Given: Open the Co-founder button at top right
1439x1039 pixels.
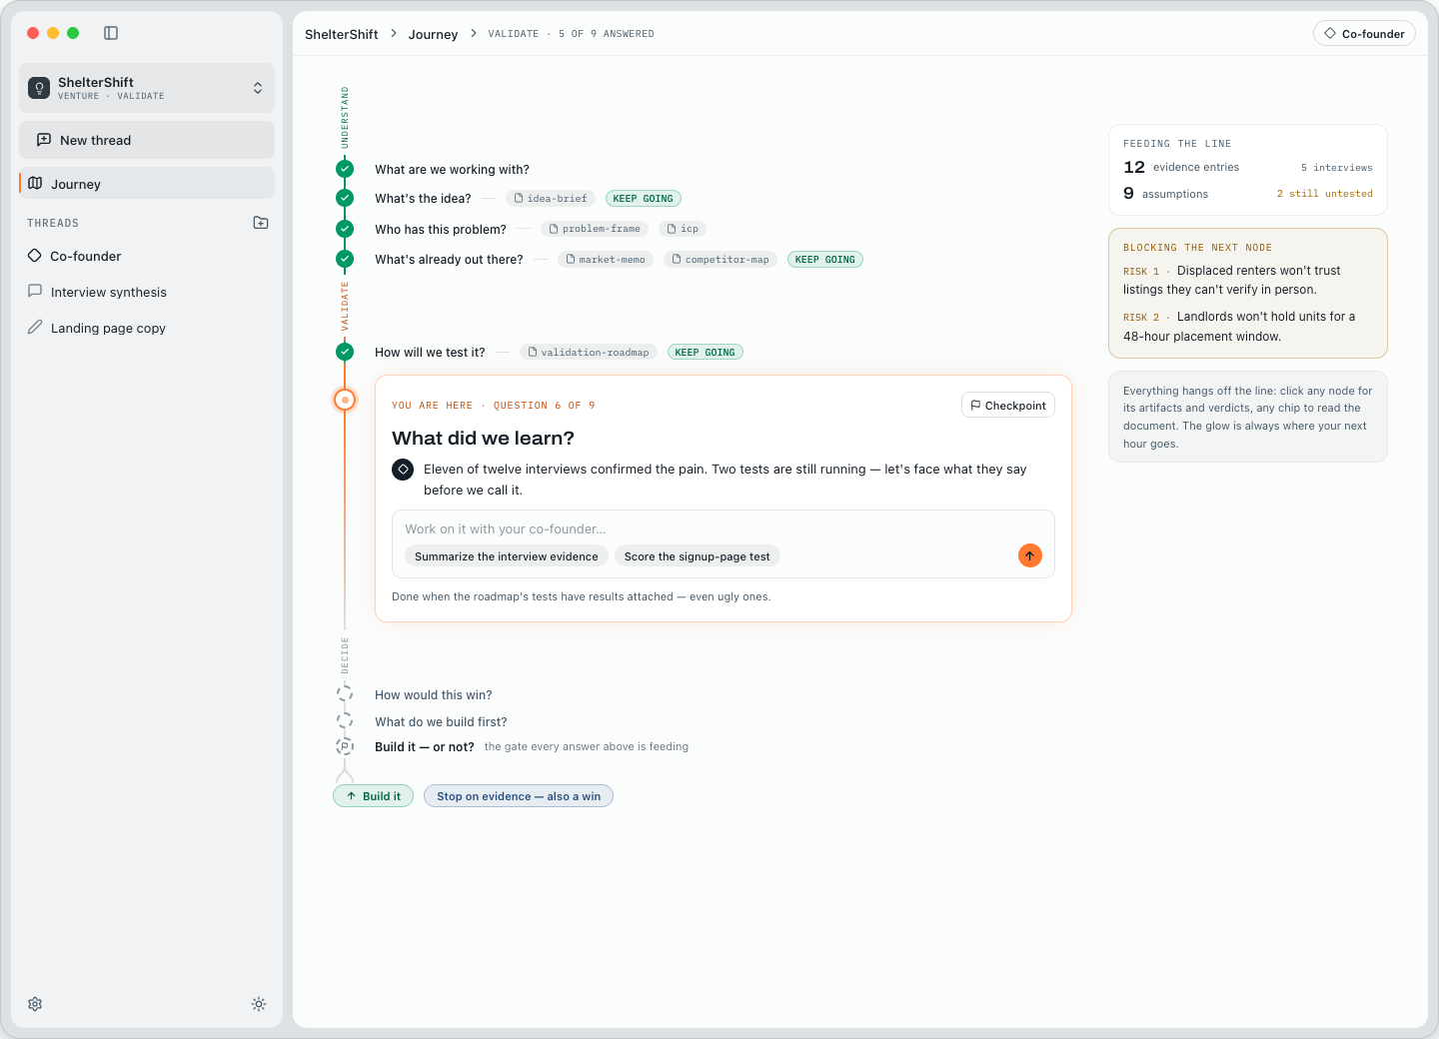Looking at the screenshot, I should [x=1364, y=33].
